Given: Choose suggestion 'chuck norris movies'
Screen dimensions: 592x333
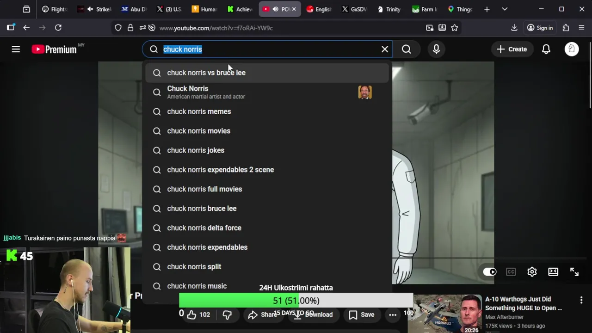Looking at the screenshot, I should (x=267, y=131).
